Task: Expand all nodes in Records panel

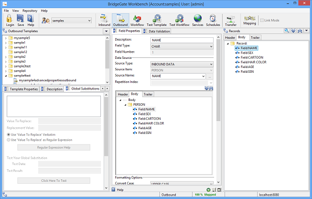Action: point(293,31)
